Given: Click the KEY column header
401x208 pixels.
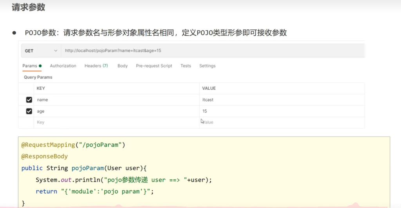Looking at the screenshot, I should pos(41,89).
